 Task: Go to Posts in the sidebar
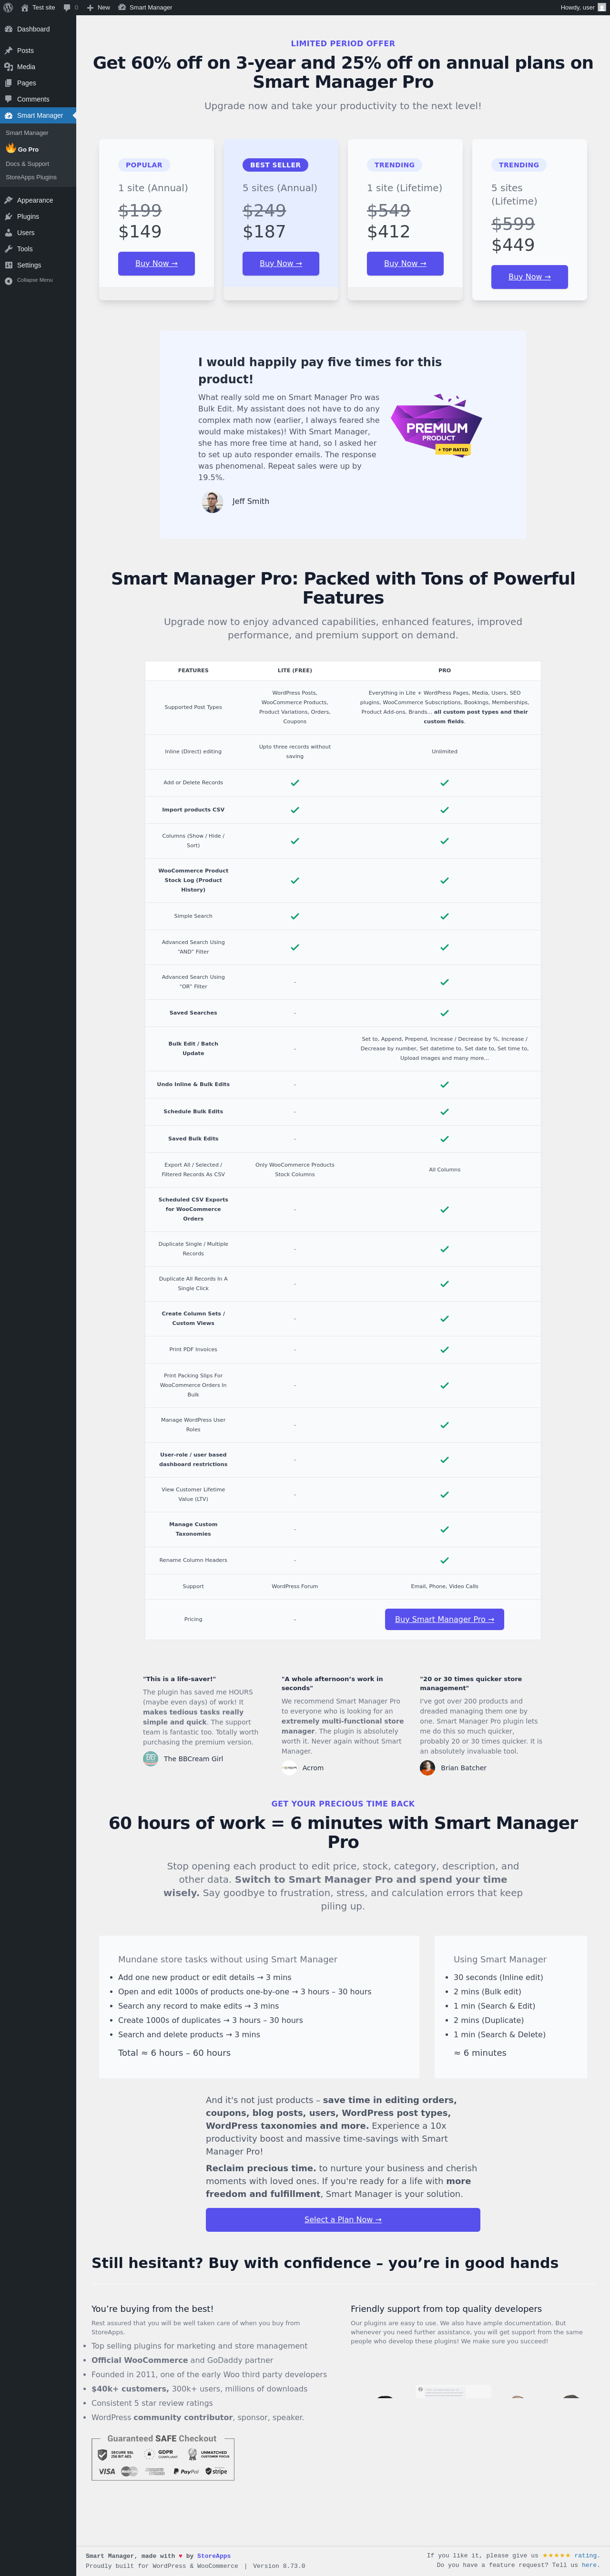(x=25, y=51)
